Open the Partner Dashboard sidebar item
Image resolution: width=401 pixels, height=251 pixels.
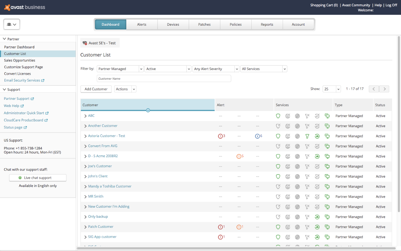[x=19, y=47]
